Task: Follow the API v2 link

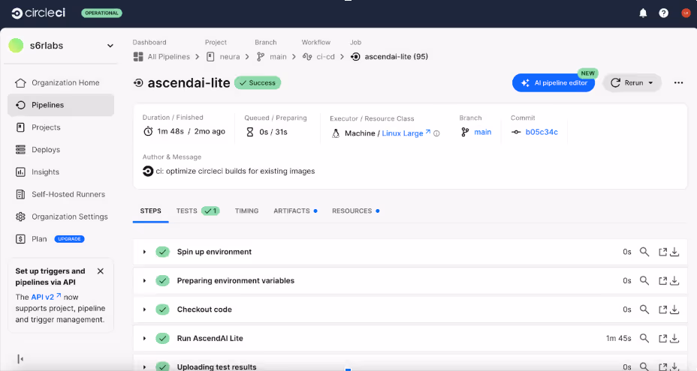Action: (46, 297)
